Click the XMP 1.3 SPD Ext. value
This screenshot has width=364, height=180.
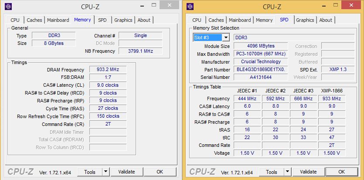[x=338, y=69]
